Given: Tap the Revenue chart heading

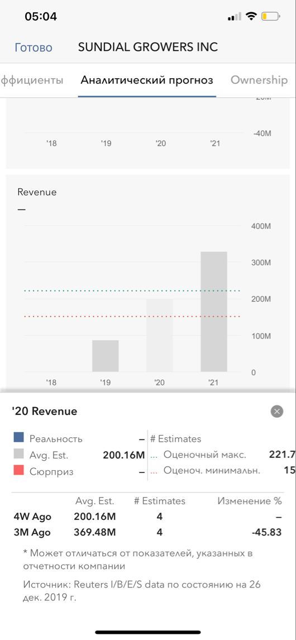Looking at the screenshot, I should [37, 192].
